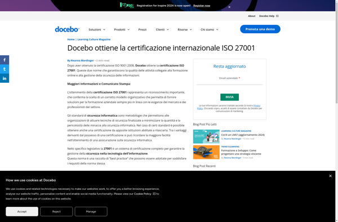Accept cookies
The width and height of the screenshot is (338, 222).
click(x=22, y=211)
